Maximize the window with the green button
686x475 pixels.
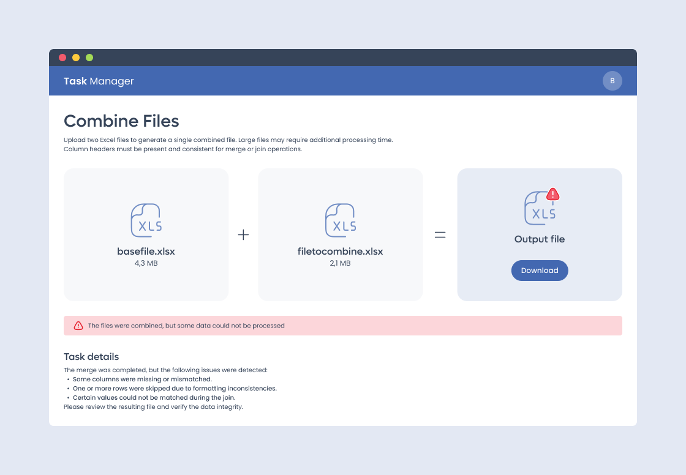[89, 58]
